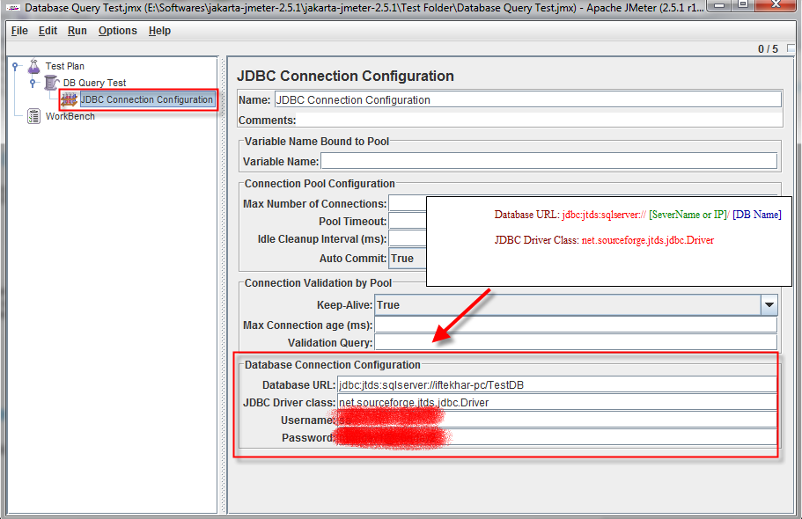The image size is (802, 519).
Task: Click the JDBC Connection Configuration panel heading
Action: (345, 77)
